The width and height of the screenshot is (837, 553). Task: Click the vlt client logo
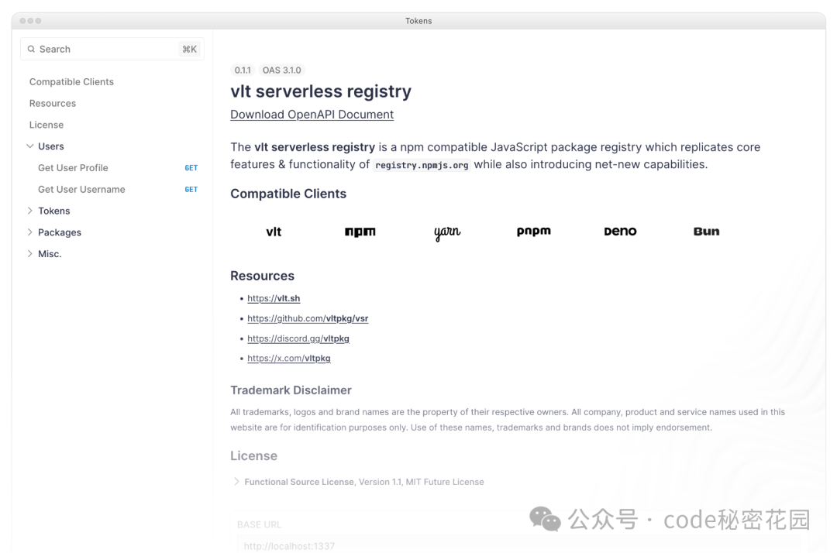point(274,232)
